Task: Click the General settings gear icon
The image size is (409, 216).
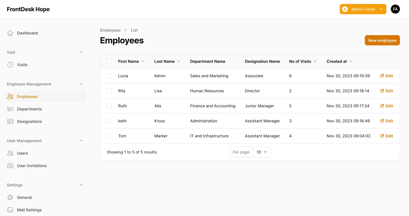Action: [10, 197]
